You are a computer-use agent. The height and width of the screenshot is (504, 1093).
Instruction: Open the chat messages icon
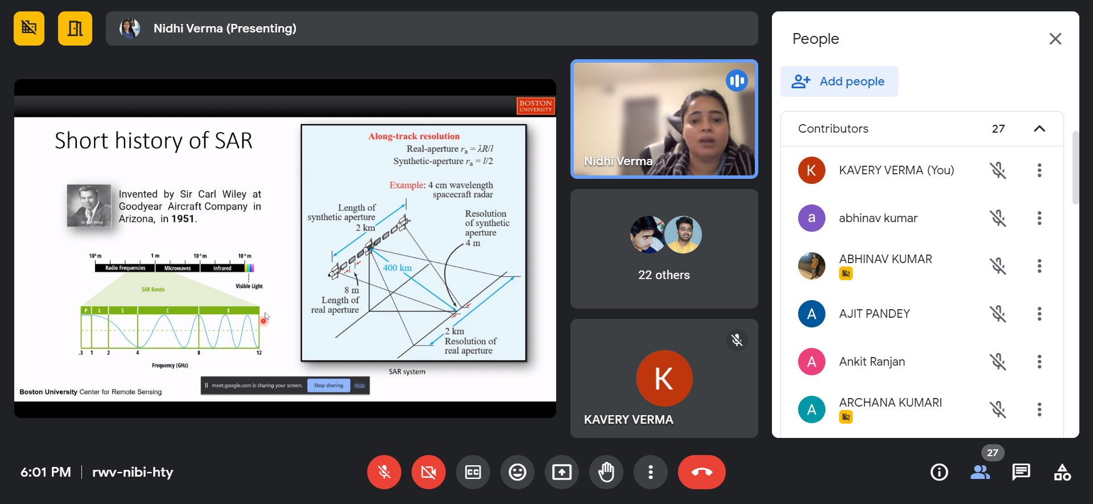click(1021, 472)
